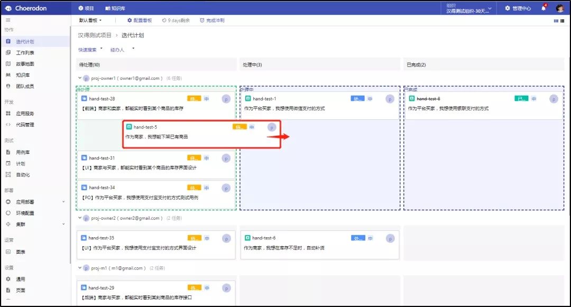This screenshot has height=307, width=571.
Task: Open the 经办人 assignee filter dropdown
Action: [x=122, y=50]
